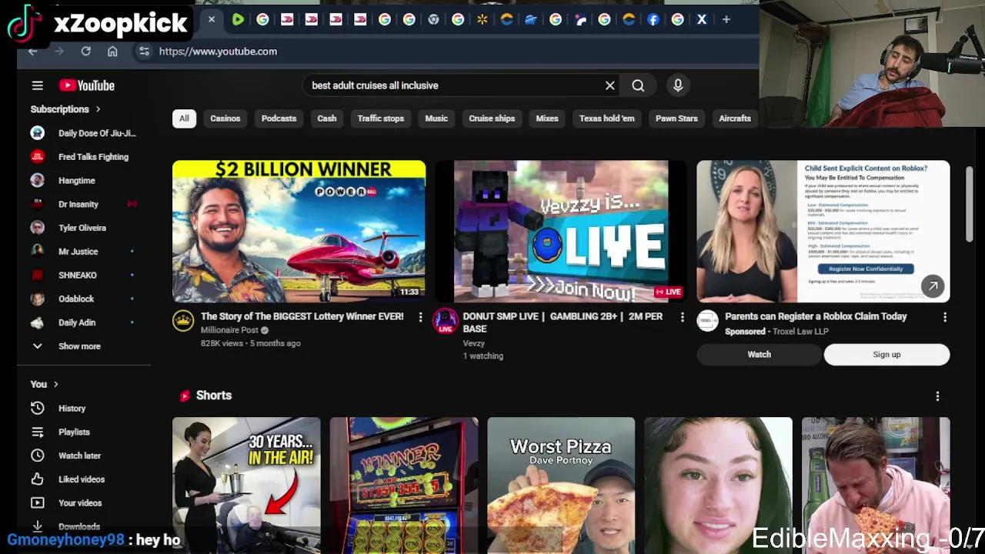985x554 pixels.
Task: Open Mr Justice channel
Action: (78, 252)
